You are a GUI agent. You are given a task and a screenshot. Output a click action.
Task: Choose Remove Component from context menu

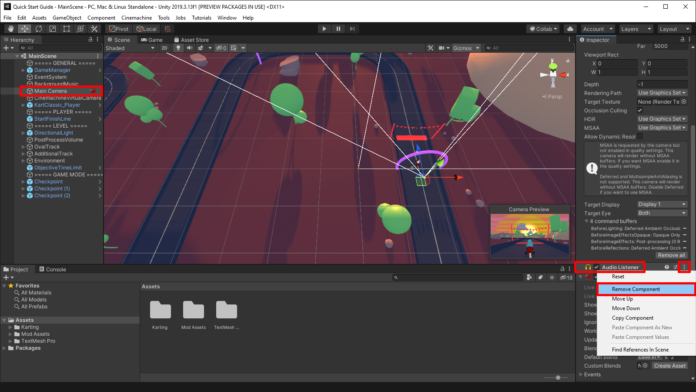pos(636,289)
